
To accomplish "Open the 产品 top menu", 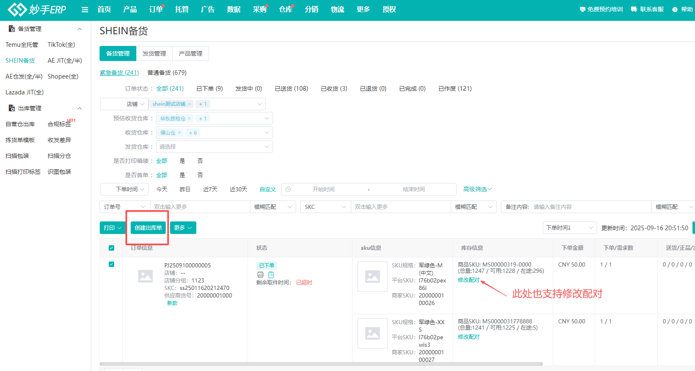I will click(130, 9).
